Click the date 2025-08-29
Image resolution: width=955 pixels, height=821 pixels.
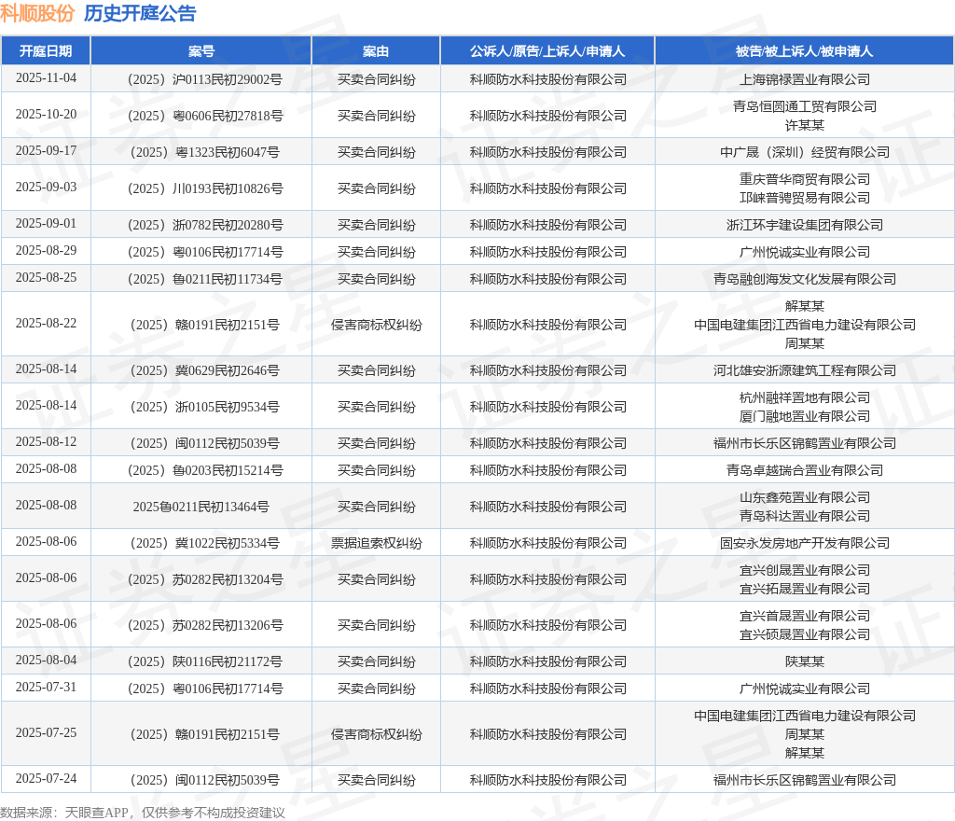(46, 250)
